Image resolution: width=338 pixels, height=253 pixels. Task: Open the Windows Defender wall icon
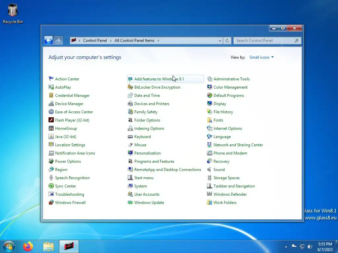[210, 194]
